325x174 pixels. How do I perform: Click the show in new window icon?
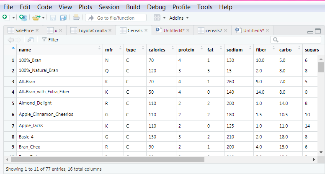coord(31,40)
